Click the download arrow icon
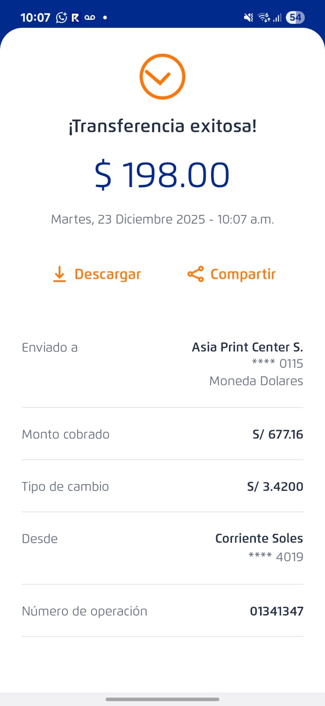 click(x=59, y=274)
